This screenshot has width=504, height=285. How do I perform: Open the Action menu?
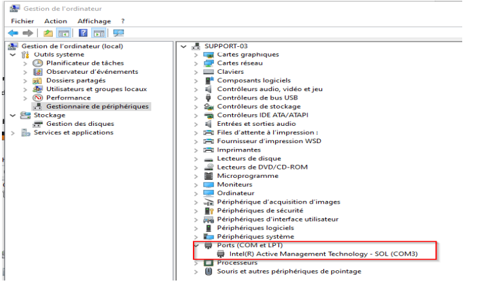point(55,21)
